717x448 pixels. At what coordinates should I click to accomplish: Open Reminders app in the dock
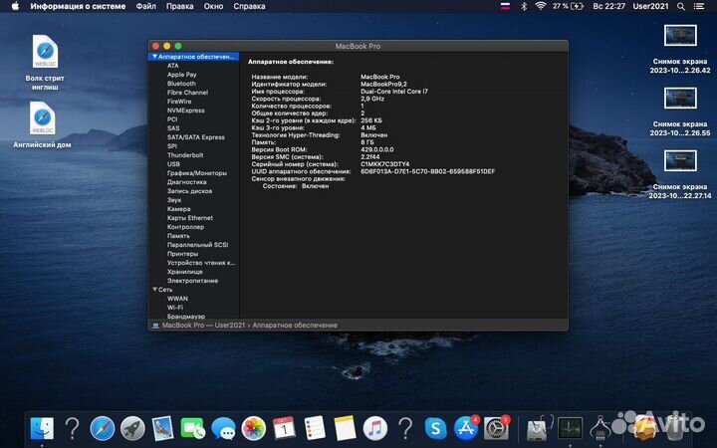tap(314, 428)
